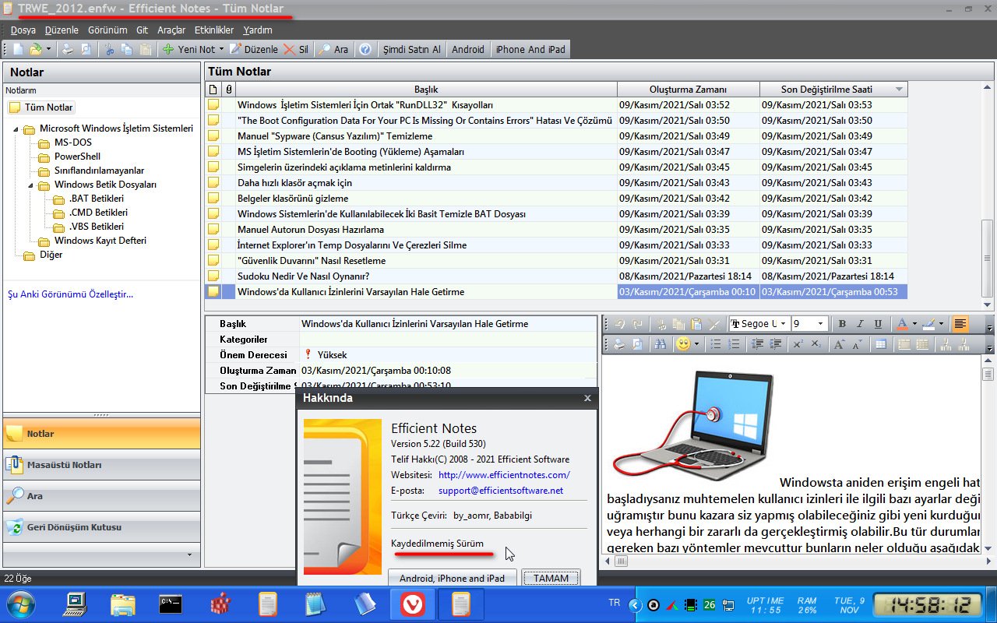The image size is (997, 623).
Task: Click Android, iPhone and iPad dialog button
Action: pyautogui.click(x=452, y=578)
